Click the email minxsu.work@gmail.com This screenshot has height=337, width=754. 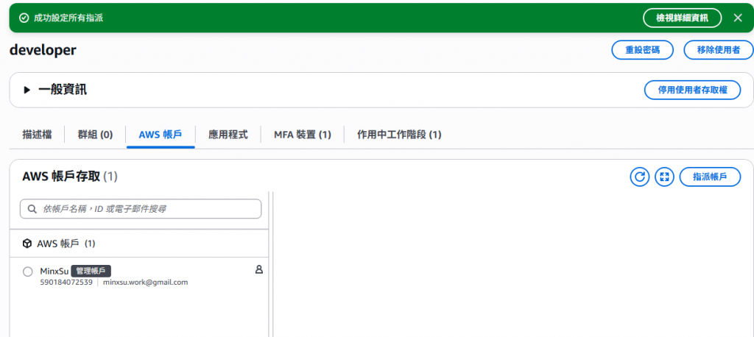pos(145,283)
